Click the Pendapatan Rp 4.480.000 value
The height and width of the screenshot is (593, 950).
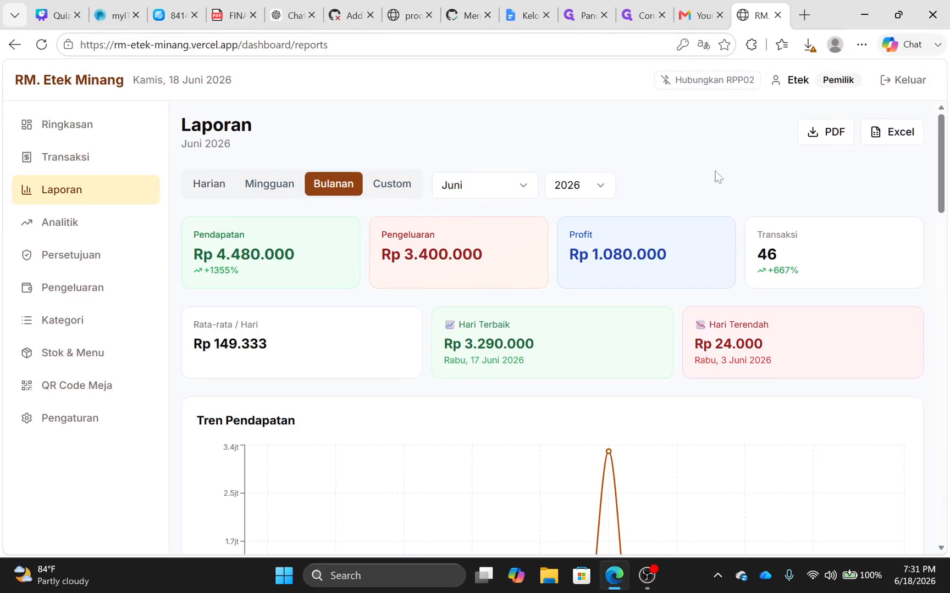[x=244, y=254]
